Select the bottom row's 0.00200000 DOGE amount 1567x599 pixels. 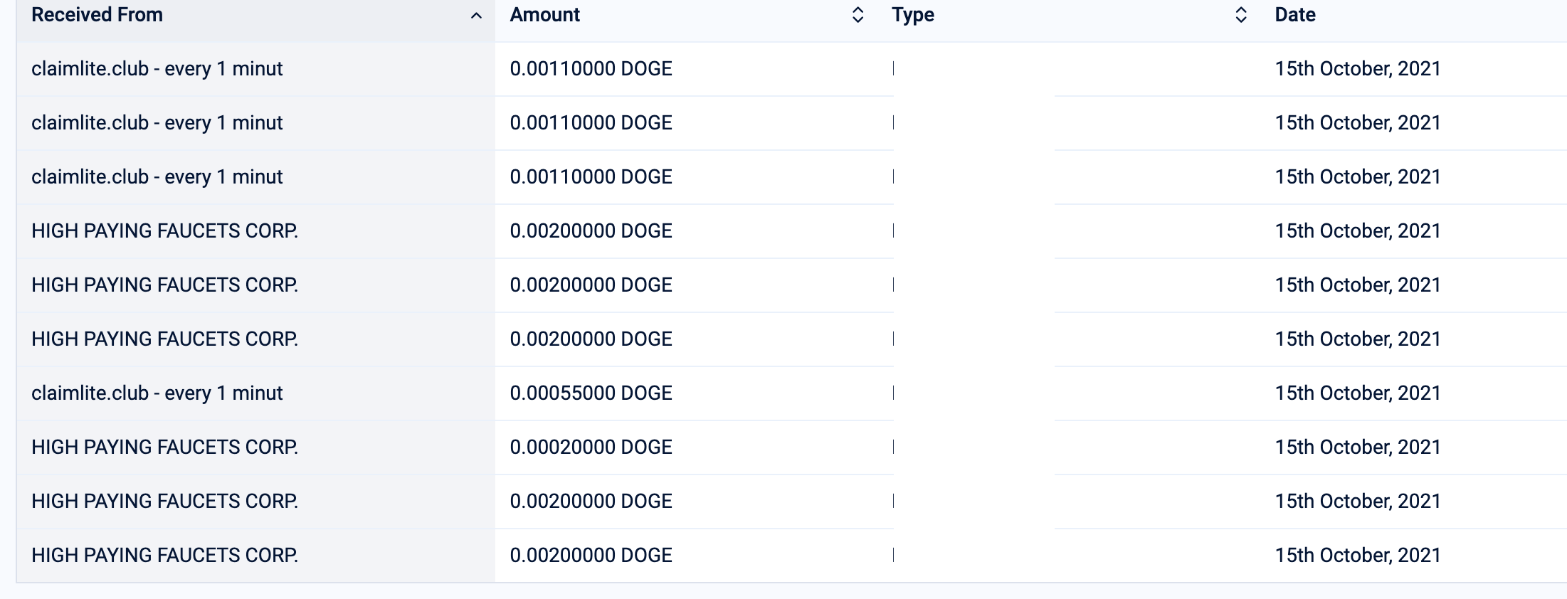[591, 555]
